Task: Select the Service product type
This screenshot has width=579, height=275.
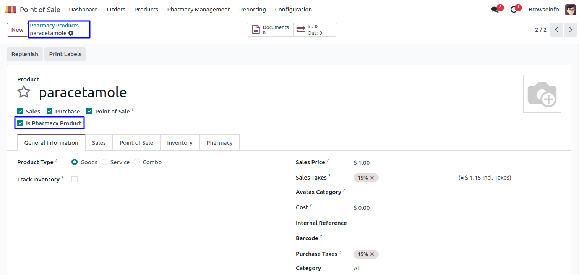Action: click(x=105, y=162)
